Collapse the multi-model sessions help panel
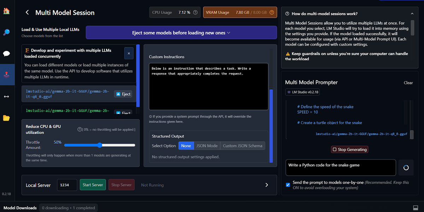 (x=412, y=13)
